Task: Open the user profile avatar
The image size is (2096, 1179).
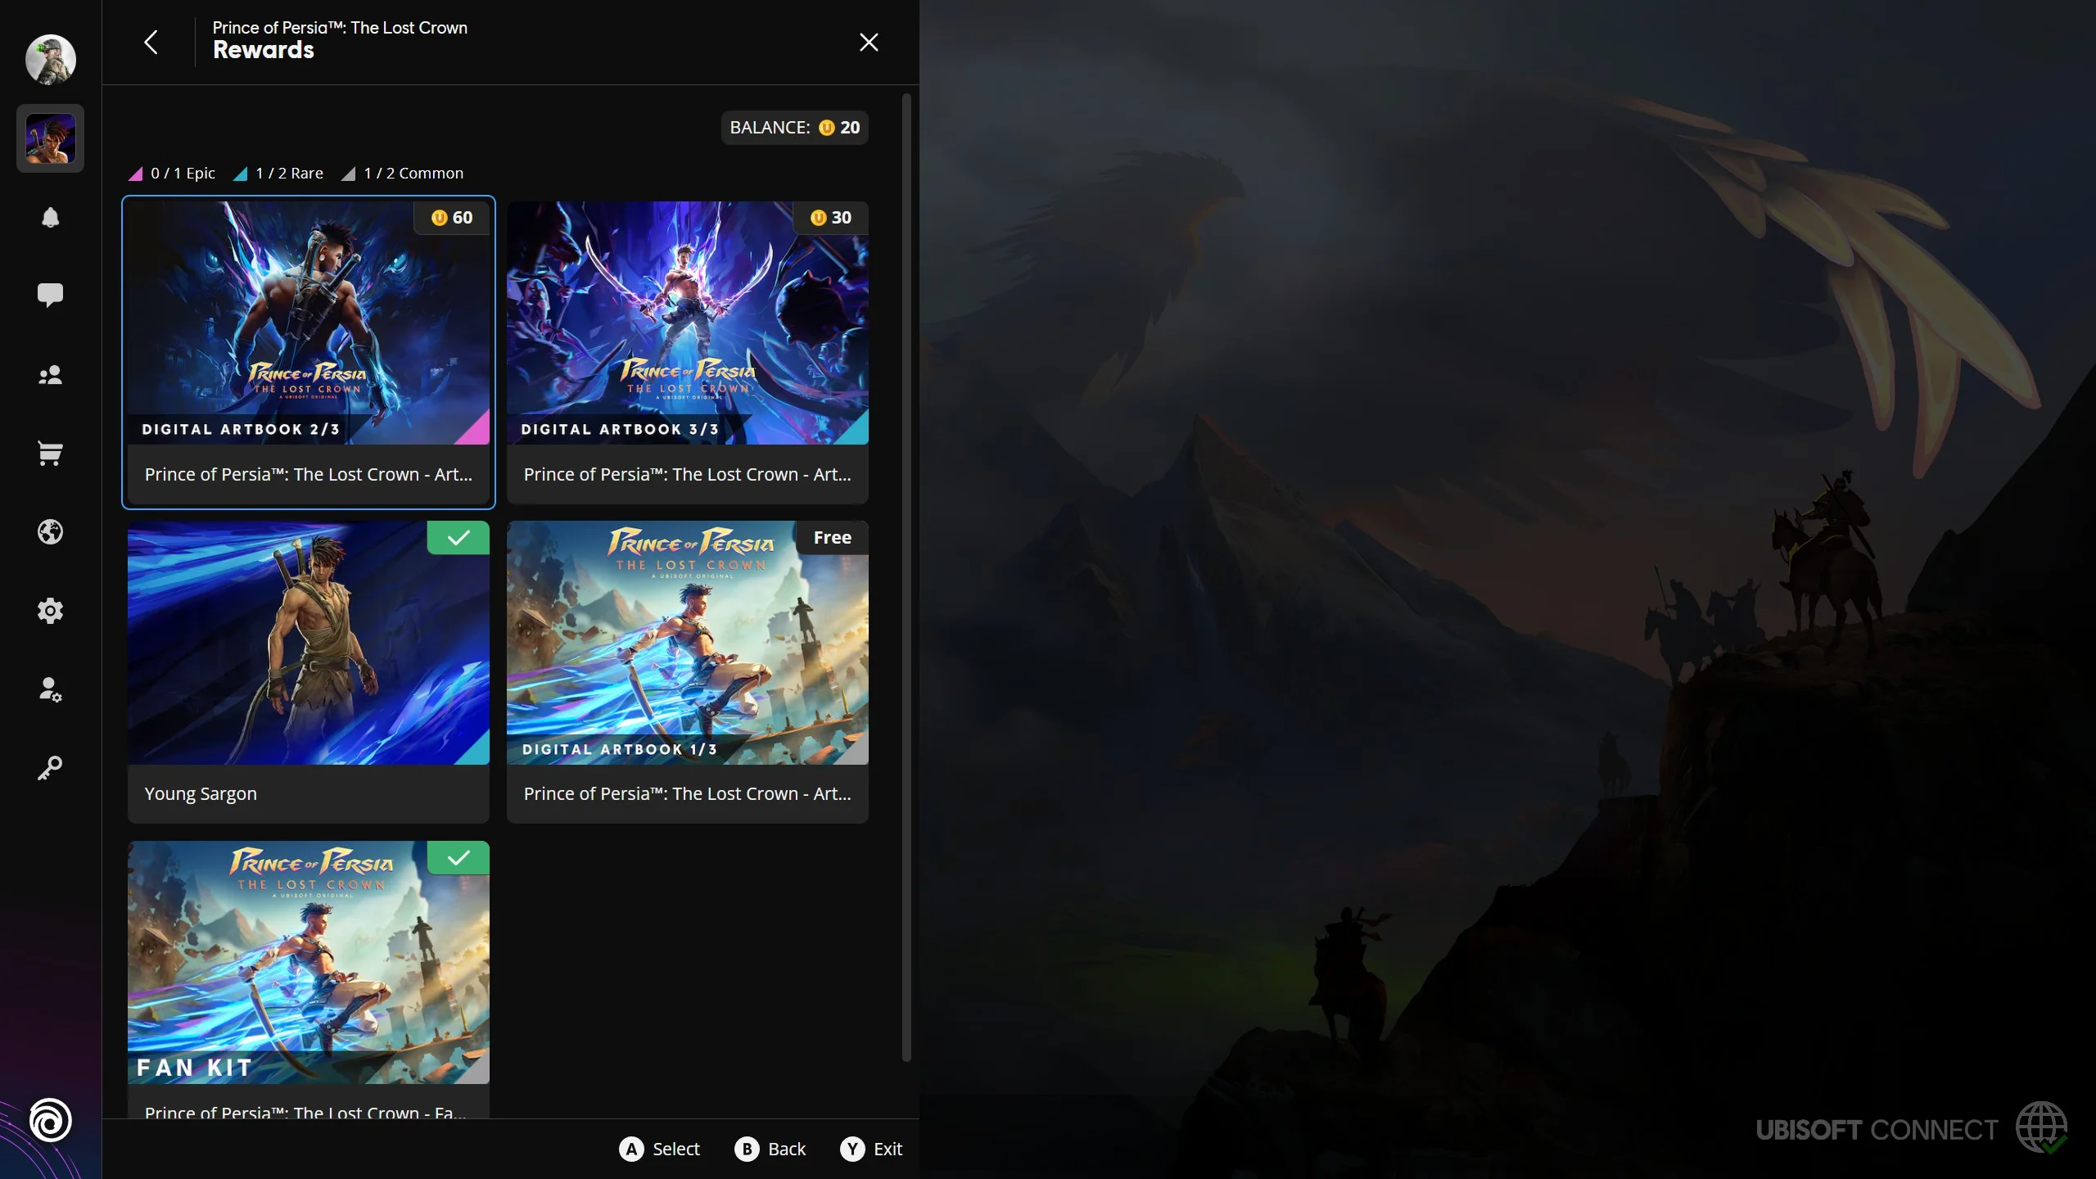Action: [50, 59]
